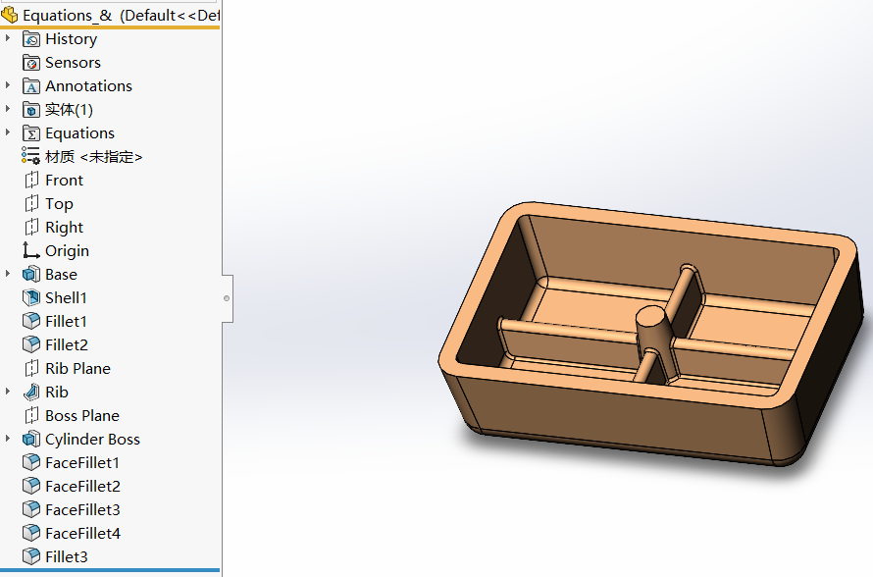Click the Fillet2 feature icon
Viewport: 873px width, 577px height.
31,344
